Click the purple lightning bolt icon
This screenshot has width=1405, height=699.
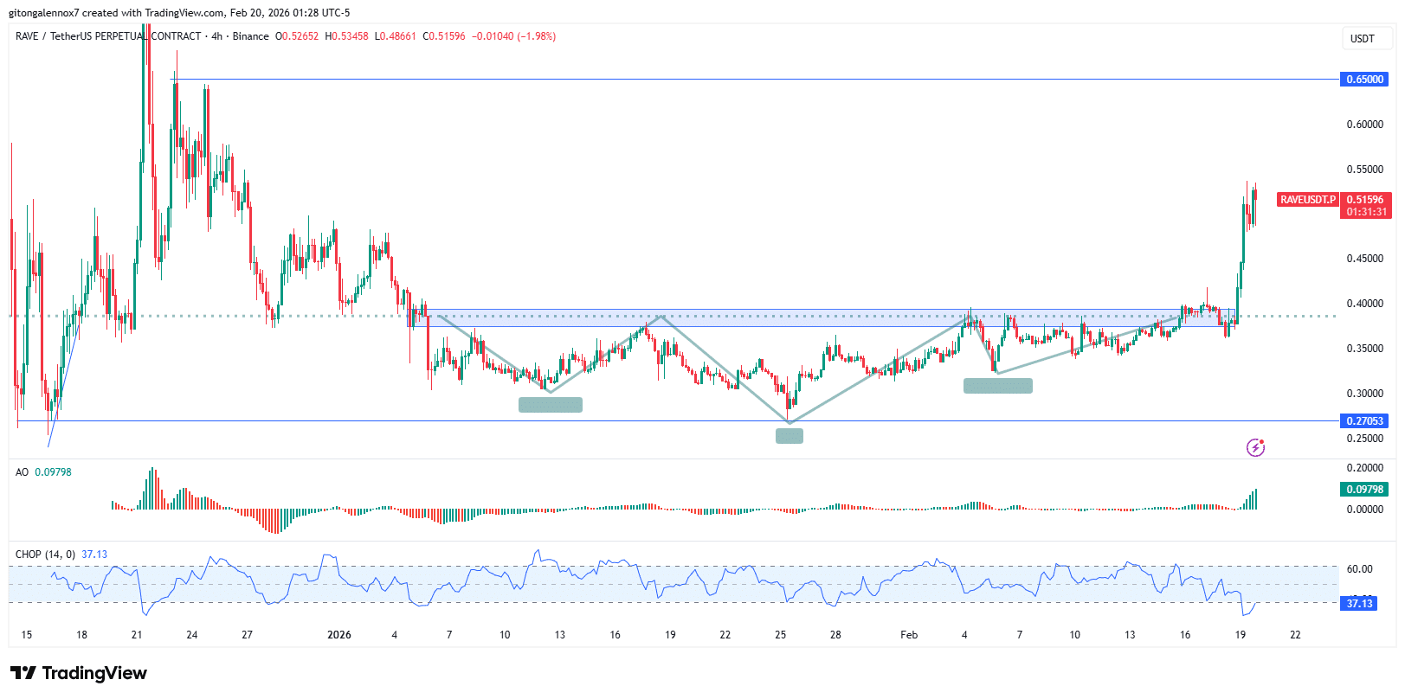point(1255,447)
